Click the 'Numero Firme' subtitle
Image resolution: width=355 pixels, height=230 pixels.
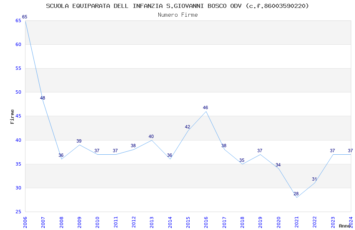pyautogui.click(x=177, y=15)
